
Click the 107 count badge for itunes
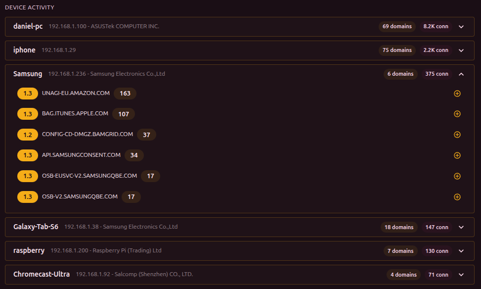(x=124, y=114)
